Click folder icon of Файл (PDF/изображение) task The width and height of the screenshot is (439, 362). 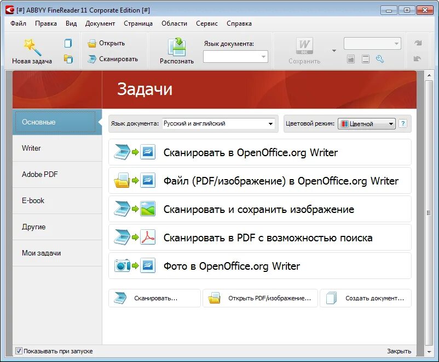click(122, 180)
